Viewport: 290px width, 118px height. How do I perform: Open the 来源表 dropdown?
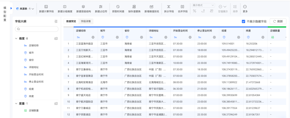(x=25, y=9)
